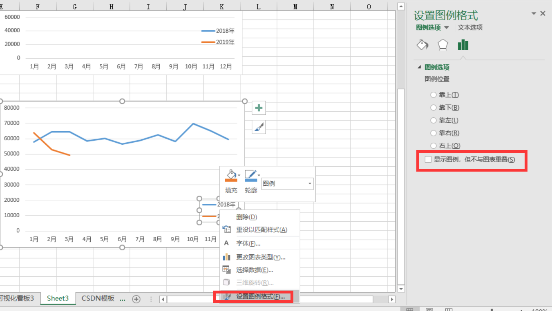Open the 轮廓 outline color dropdown arrow

259,175
